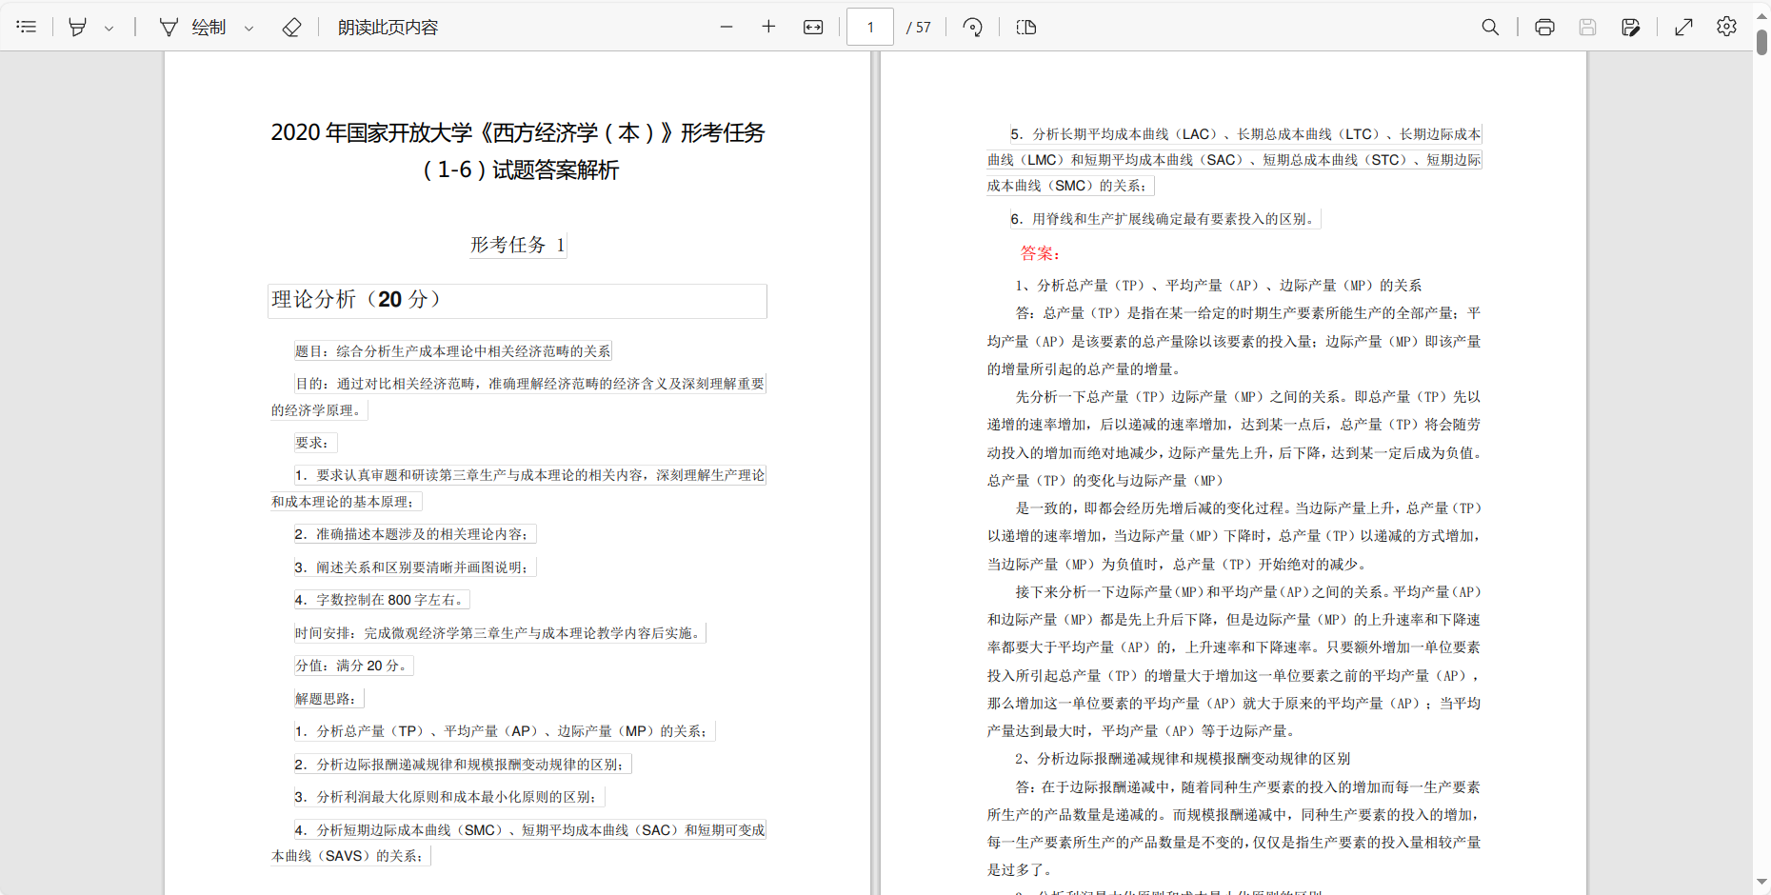Click the save as icon

pos(1630,27)
